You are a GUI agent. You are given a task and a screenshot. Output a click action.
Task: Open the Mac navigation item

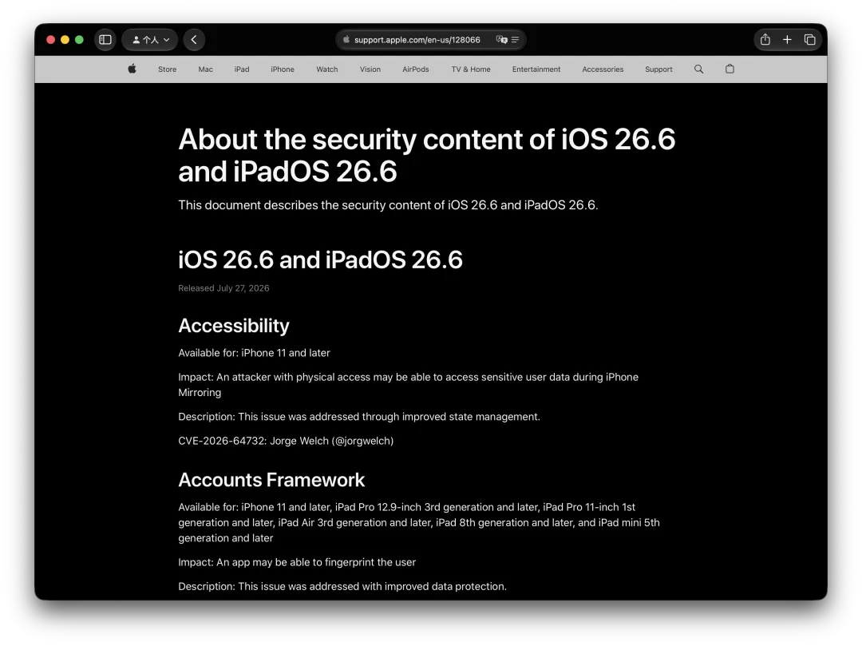pyautogui.click(x=206, y=69)
